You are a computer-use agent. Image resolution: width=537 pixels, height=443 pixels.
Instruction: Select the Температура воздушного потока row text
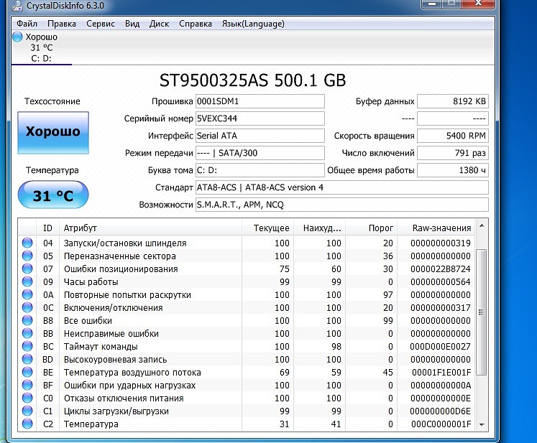coord(132,372)
